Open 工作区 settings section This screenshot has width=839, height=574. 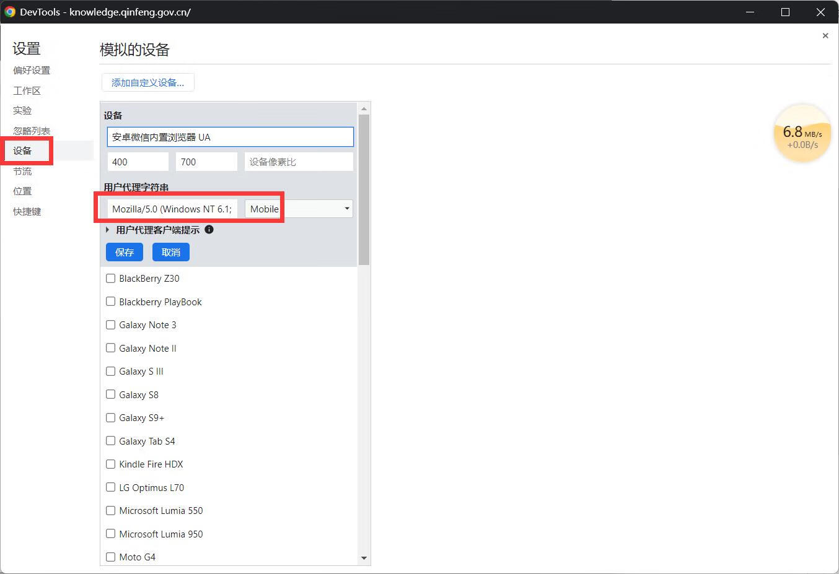(x=27, y=90)
